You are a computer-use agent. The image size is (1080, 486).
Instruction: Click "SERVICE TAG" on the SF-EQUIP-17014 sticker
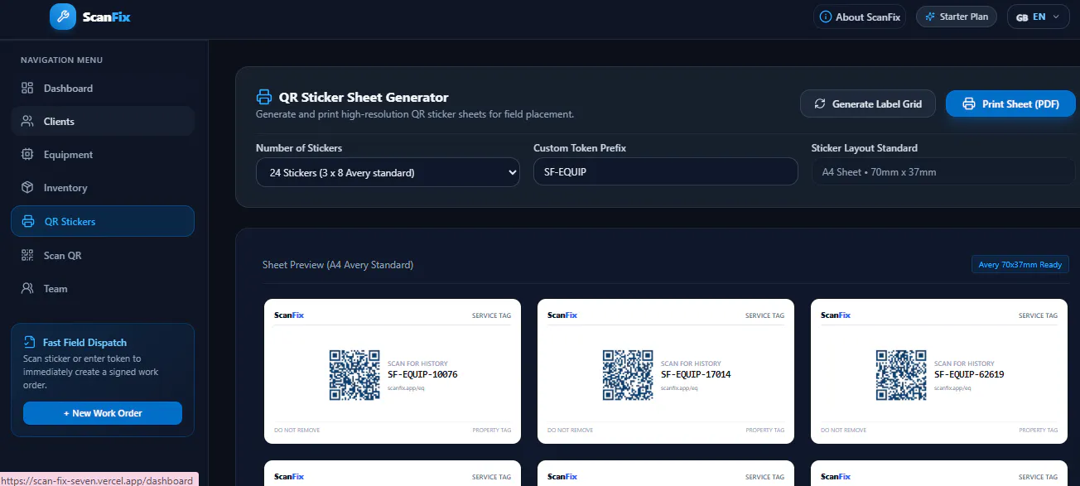point(764,315)
